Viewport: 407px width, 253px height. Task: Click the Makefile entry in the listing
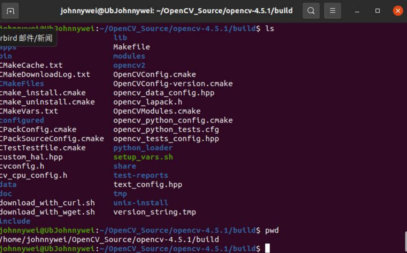tap(132, 47)
